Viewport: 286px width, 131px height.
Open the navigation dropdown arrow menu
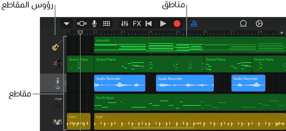tap(67, 24)
